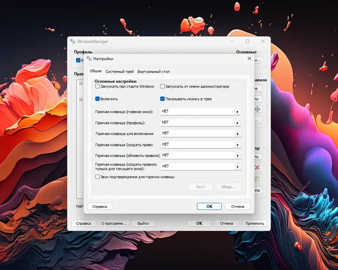
Task: Click the target finder icon in WindowManager
Action: point(257,109)
